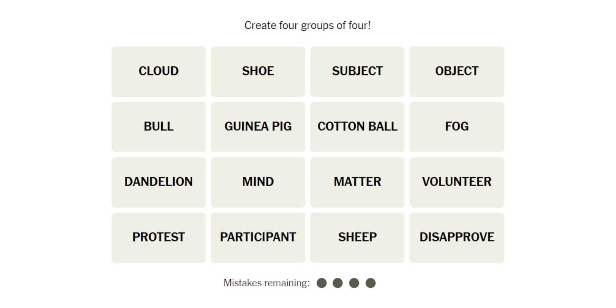Select the PROTEST word tile
The width and height of the screenshot is (616, 308).
point(158,237)
